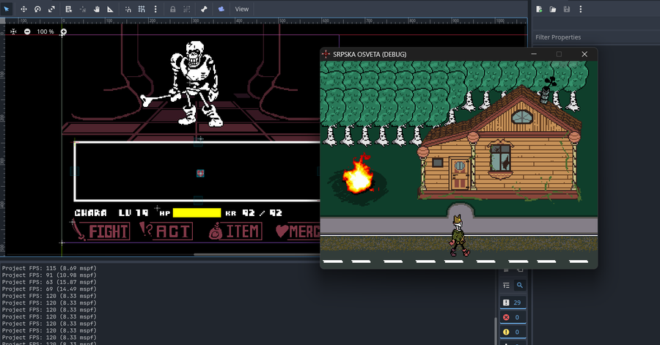Viewport: 660px width, 345px height.
Task: Click the dimmed pivot tool icon
Action: (82, 9)
